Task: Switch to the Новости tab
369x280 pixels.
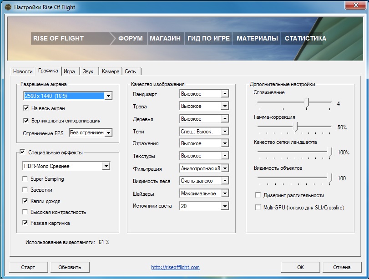Action: 23,71
